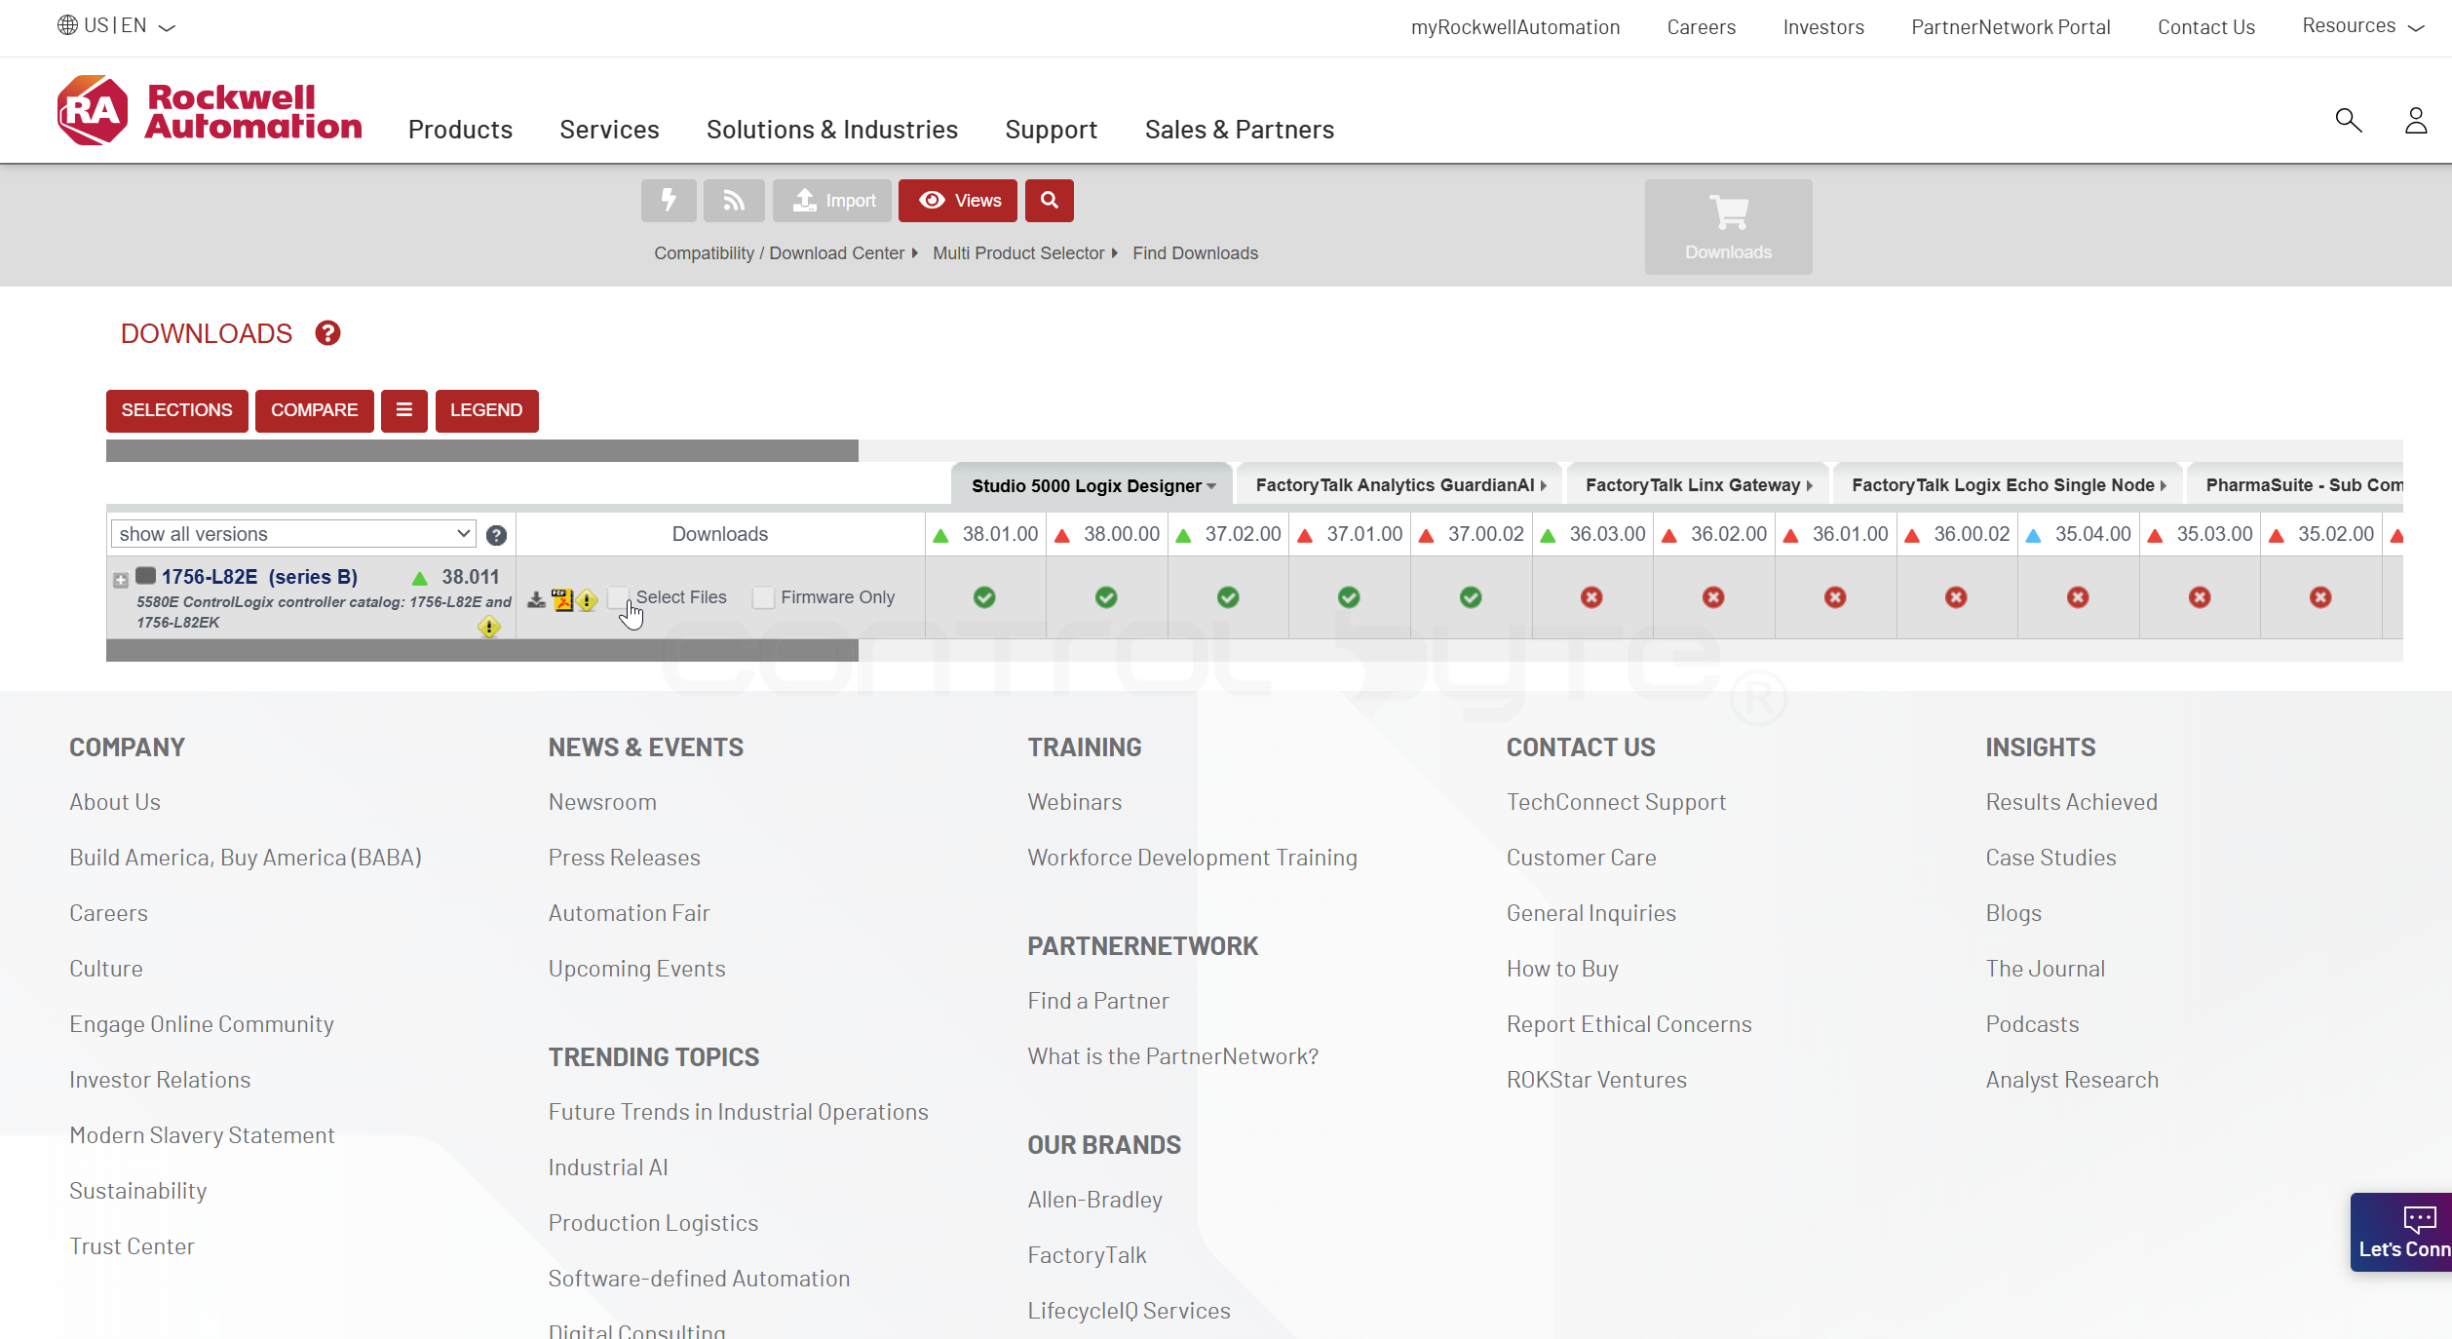Click the top horizontal scrollbar thumb
The width and height of the screenshot is (2452, 1339).
(482, 450)
